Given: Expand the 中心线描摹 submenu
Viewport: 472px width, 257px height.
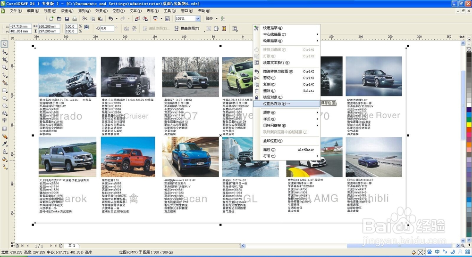Looking at the screenshot, I should [x=287, y=34].
